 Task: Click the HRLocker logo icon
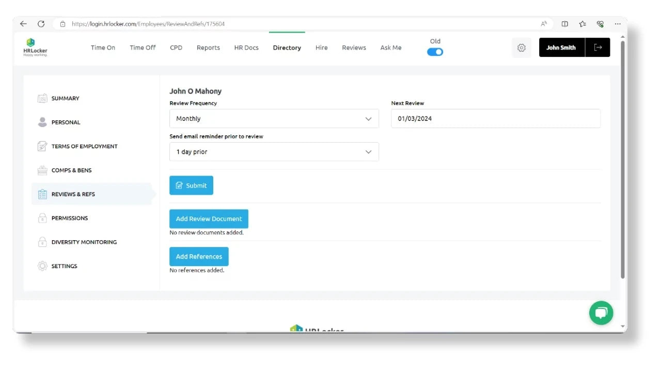(31, 43)
